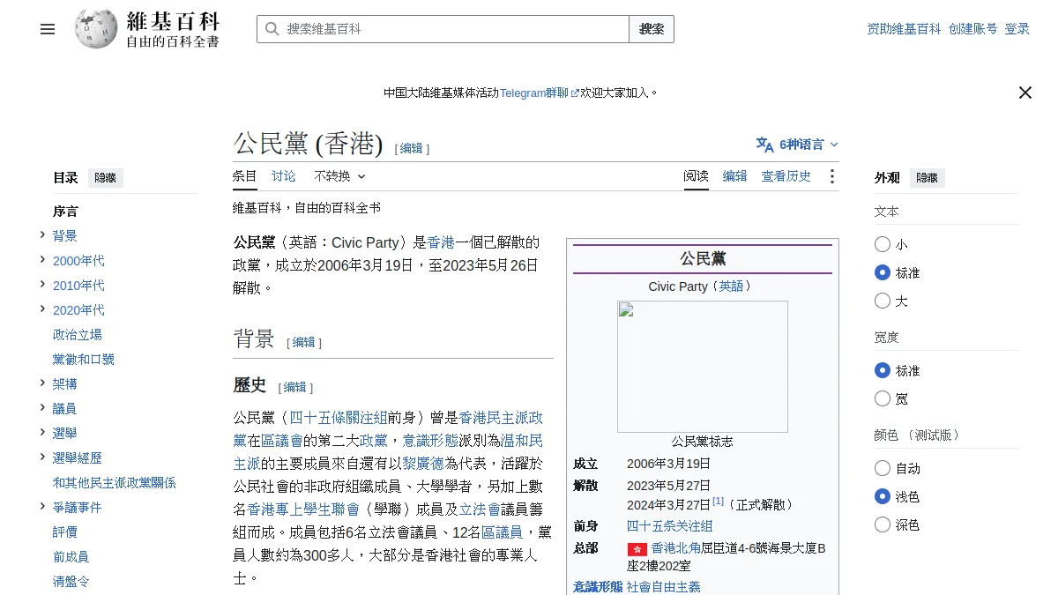Viewport: 1058px width, 595px height.
Task: Expand the 架構 section in contents
Action: pyautogui.click(x=42, y=383)
